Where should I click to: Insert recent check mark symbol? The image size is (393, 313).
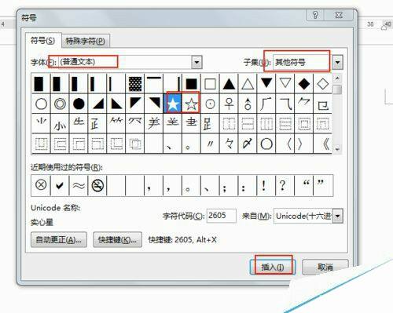click(x=60, y=185)
